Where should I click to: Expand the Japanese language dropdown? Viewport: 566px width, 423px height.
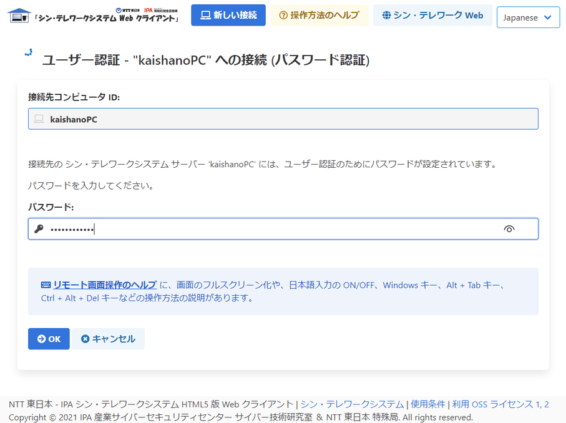pos(528,17)
